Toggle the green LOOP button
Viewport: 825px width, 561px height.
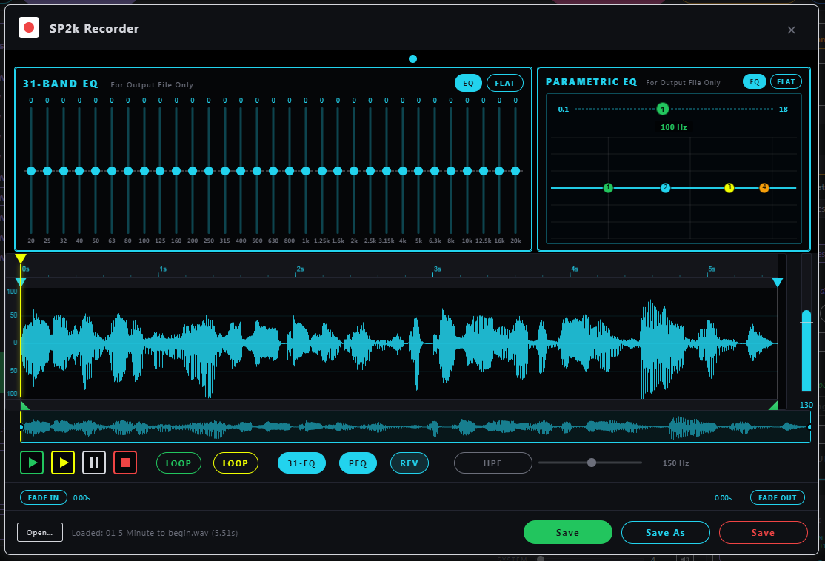click(x=178, y=463)
